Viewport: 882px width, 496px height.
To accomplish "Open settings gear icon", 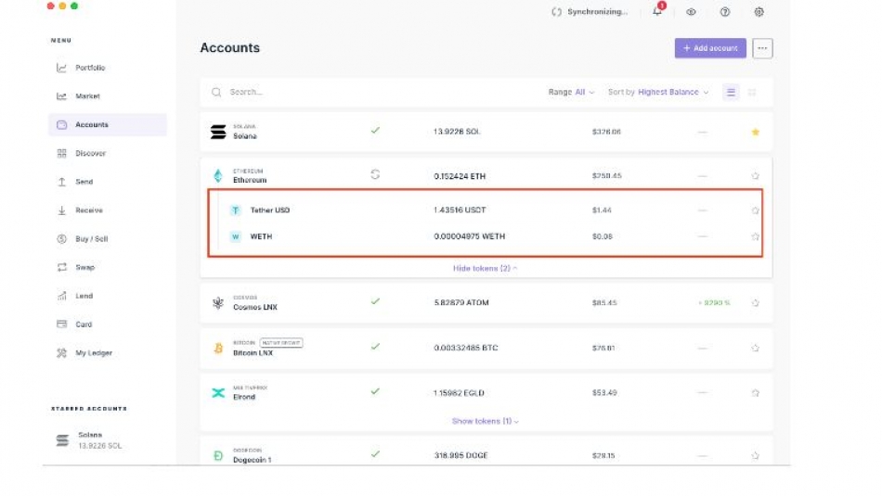I will [759, 12].
